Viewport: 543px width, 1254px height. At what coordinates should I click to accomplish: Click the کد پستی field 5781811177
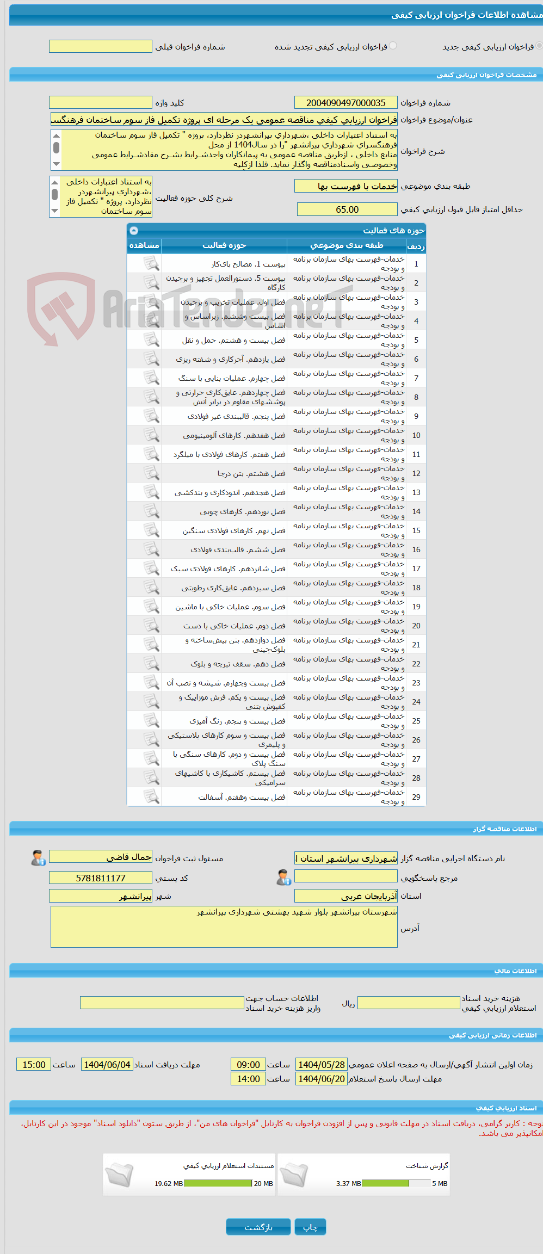(x=101, y=878)
